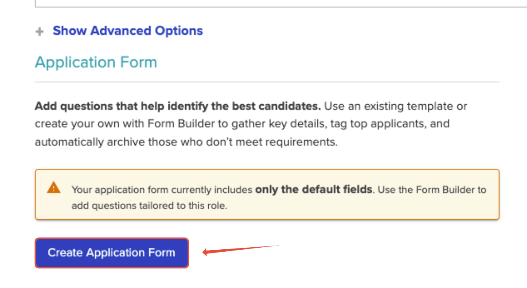This screenshot has width=527, height=288.
Task: Click "Form Builder" inside the yellow warning banner
Action: coord(450,189)
